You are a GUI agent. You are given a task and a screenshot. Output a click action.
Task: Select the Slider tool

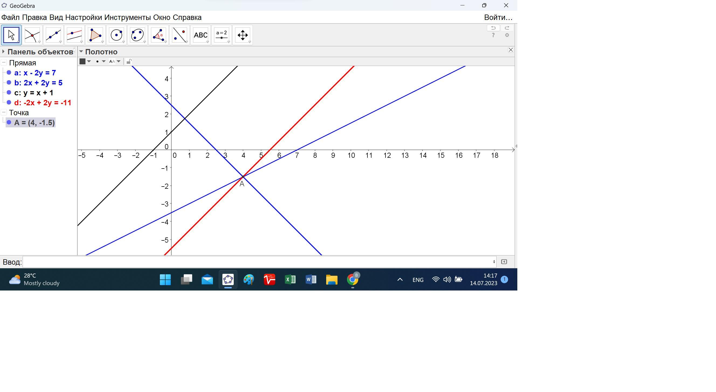click(x=222, y=35)
